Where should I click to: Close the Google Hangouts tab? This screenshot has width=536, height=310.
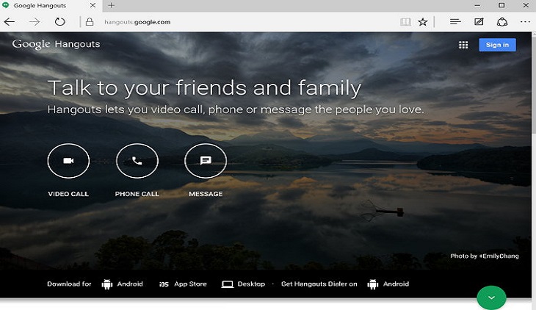[x=93, y=5]
